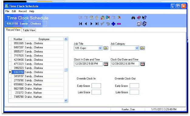Select row 3418197 Sandy, Chelsea

coord(37,76)
